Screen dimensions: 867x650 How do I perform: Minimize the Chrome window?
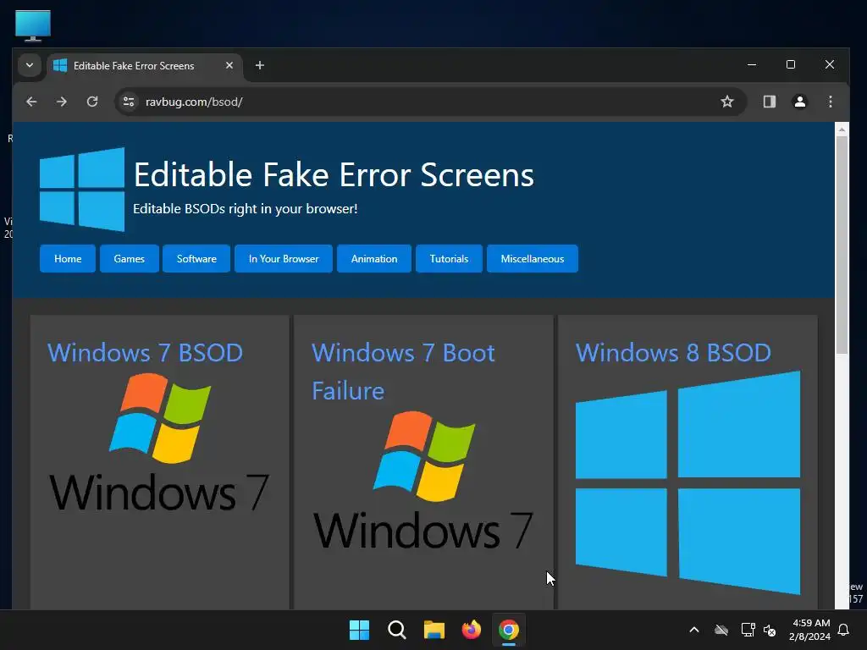(x=752, y=64)
